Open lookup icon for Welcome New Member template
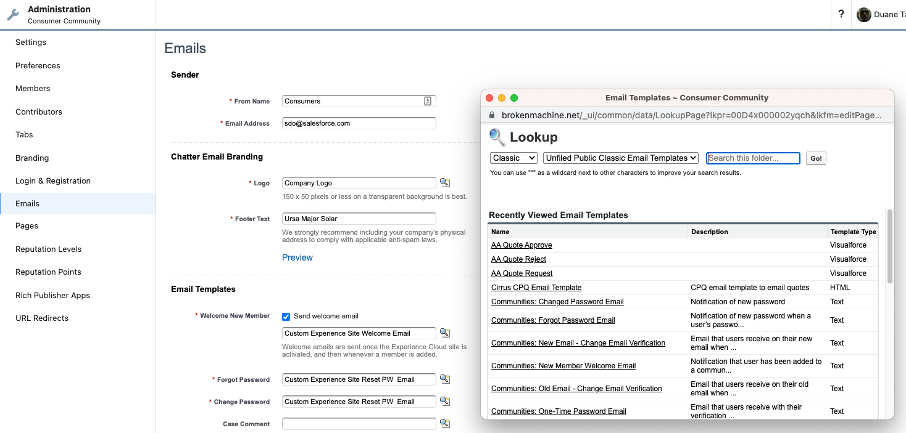 (444, 333)
